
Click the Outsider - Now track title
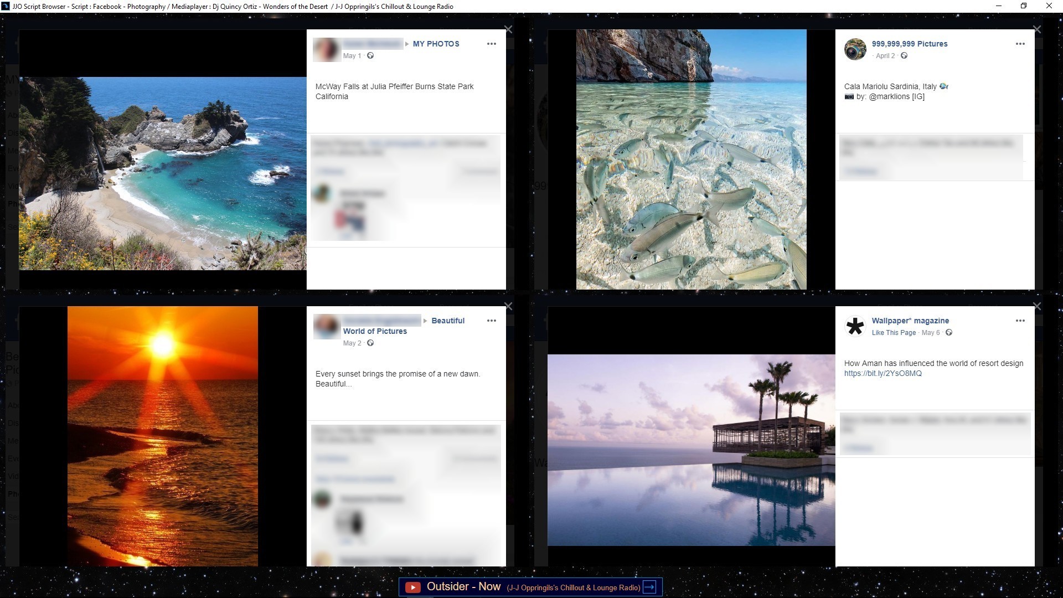pos(463,586)
